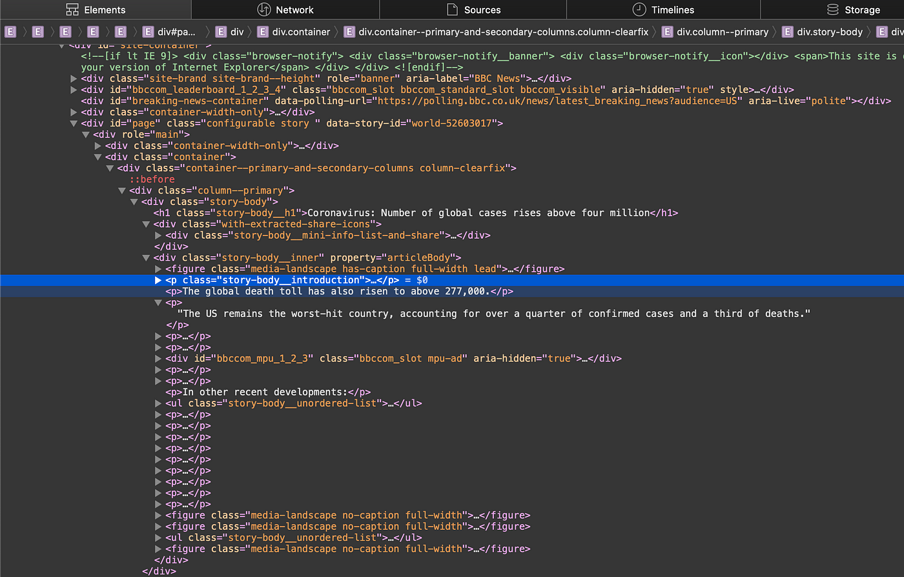Select the story-body__h1 Coronavirus heading row
Screen dimensions: 904x577
coord(416,213)
